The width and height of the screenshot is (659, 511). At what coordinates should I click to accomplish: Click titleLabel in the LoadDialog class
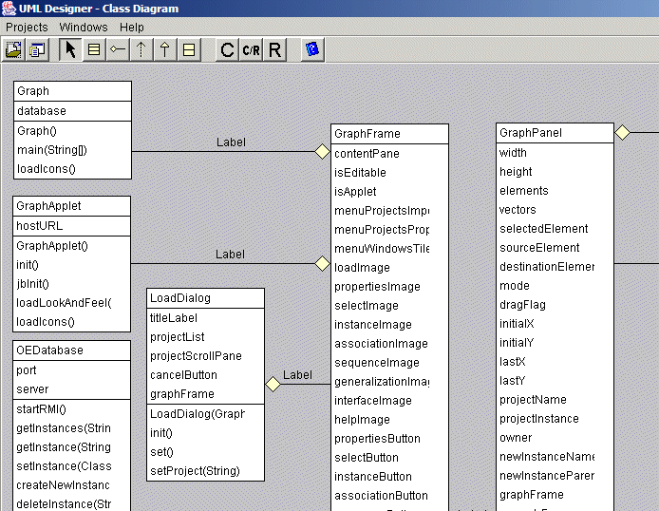(x=174, y=318)
